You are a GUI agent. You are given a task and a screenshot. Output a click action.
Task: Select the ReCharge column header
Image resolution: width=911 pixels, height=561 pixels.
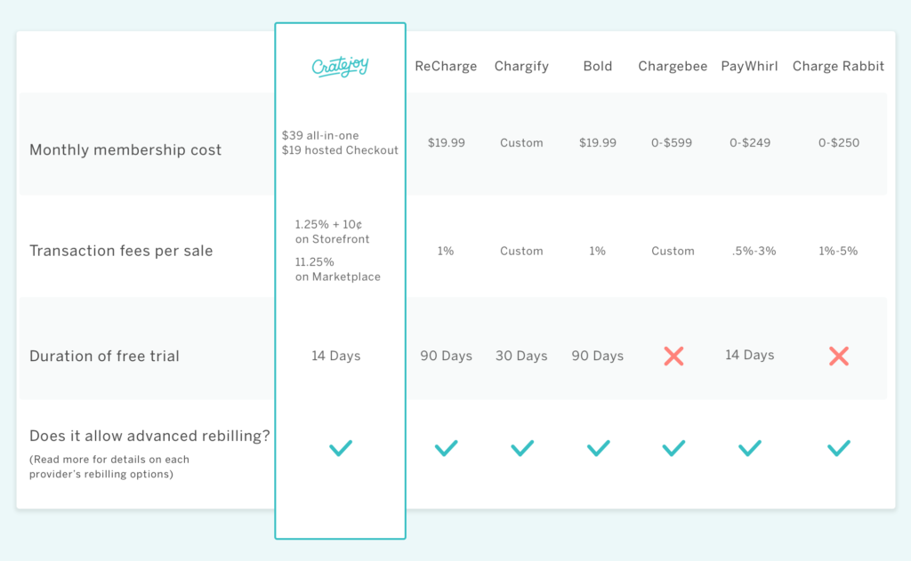446,66
